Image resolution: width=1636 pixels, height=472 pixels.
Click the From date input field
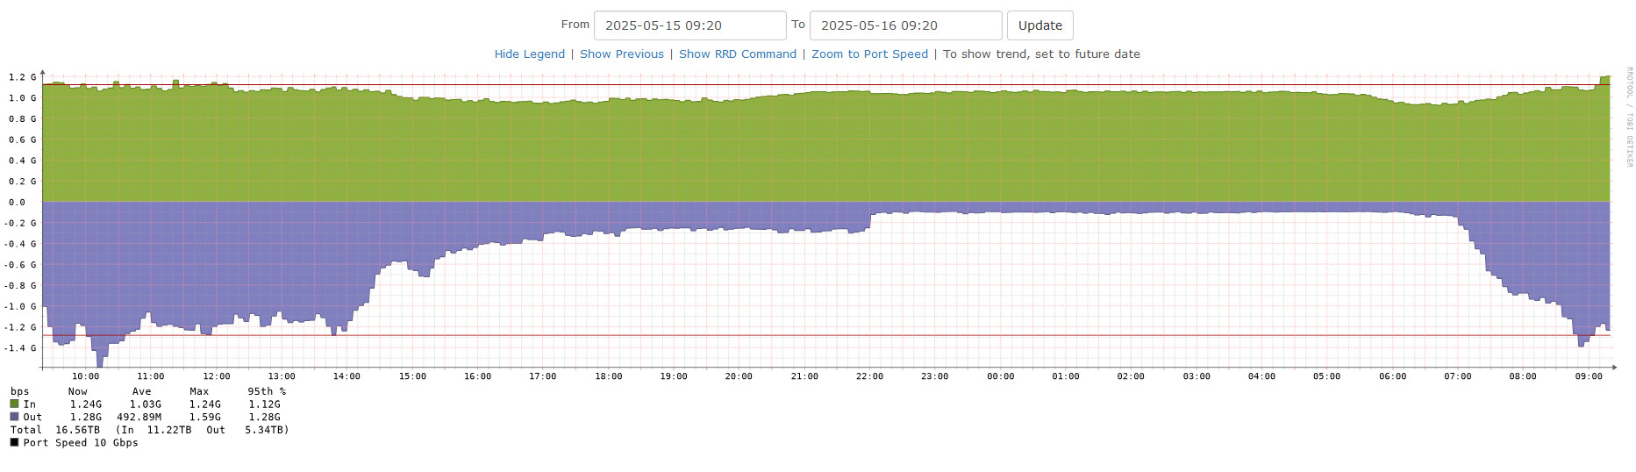[x=689, y=25]
